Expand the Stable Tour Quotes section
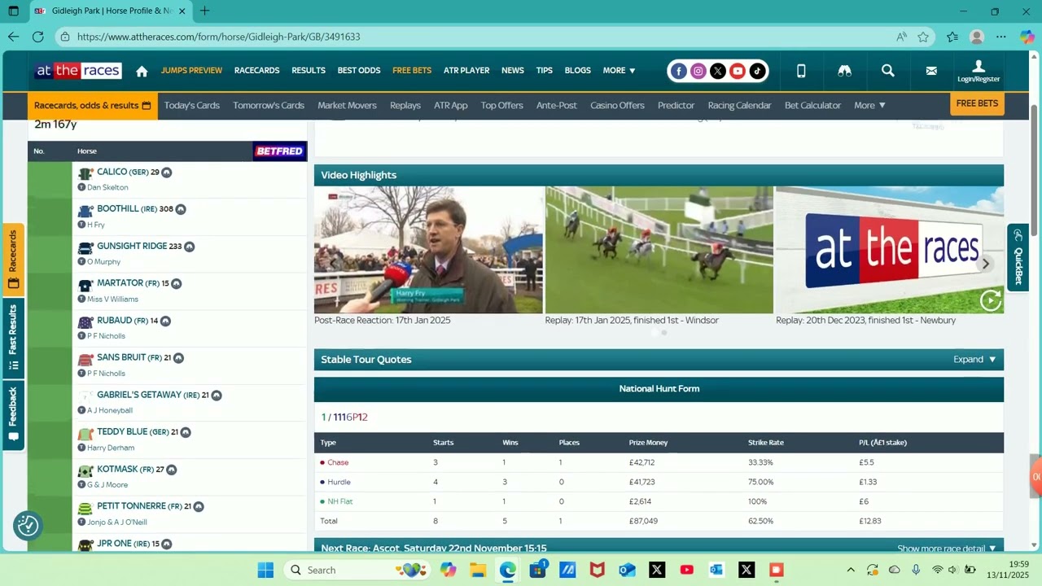 [x=974, y=360]
